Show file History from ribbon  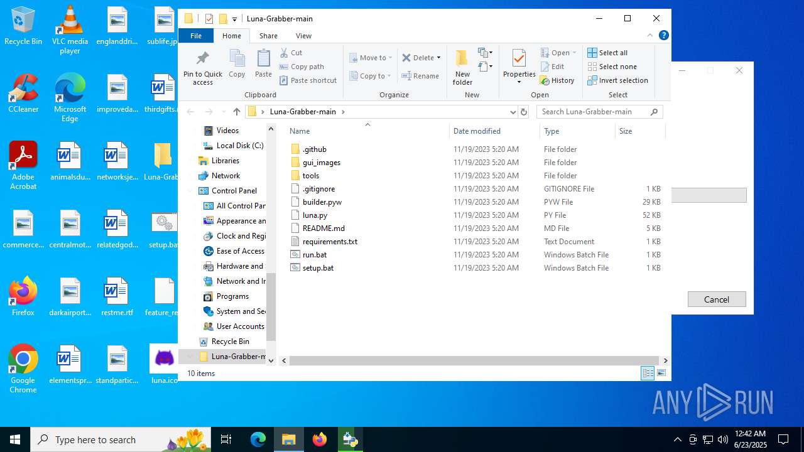pos(557,80)
